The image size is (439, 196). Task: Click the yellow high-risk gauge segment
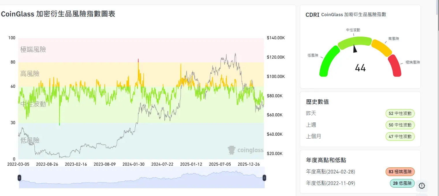pyautogui.click(x=382, y=47)
